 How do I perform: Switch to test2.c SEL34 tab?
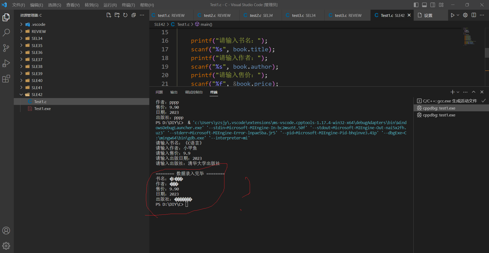[x=261, y=15]
